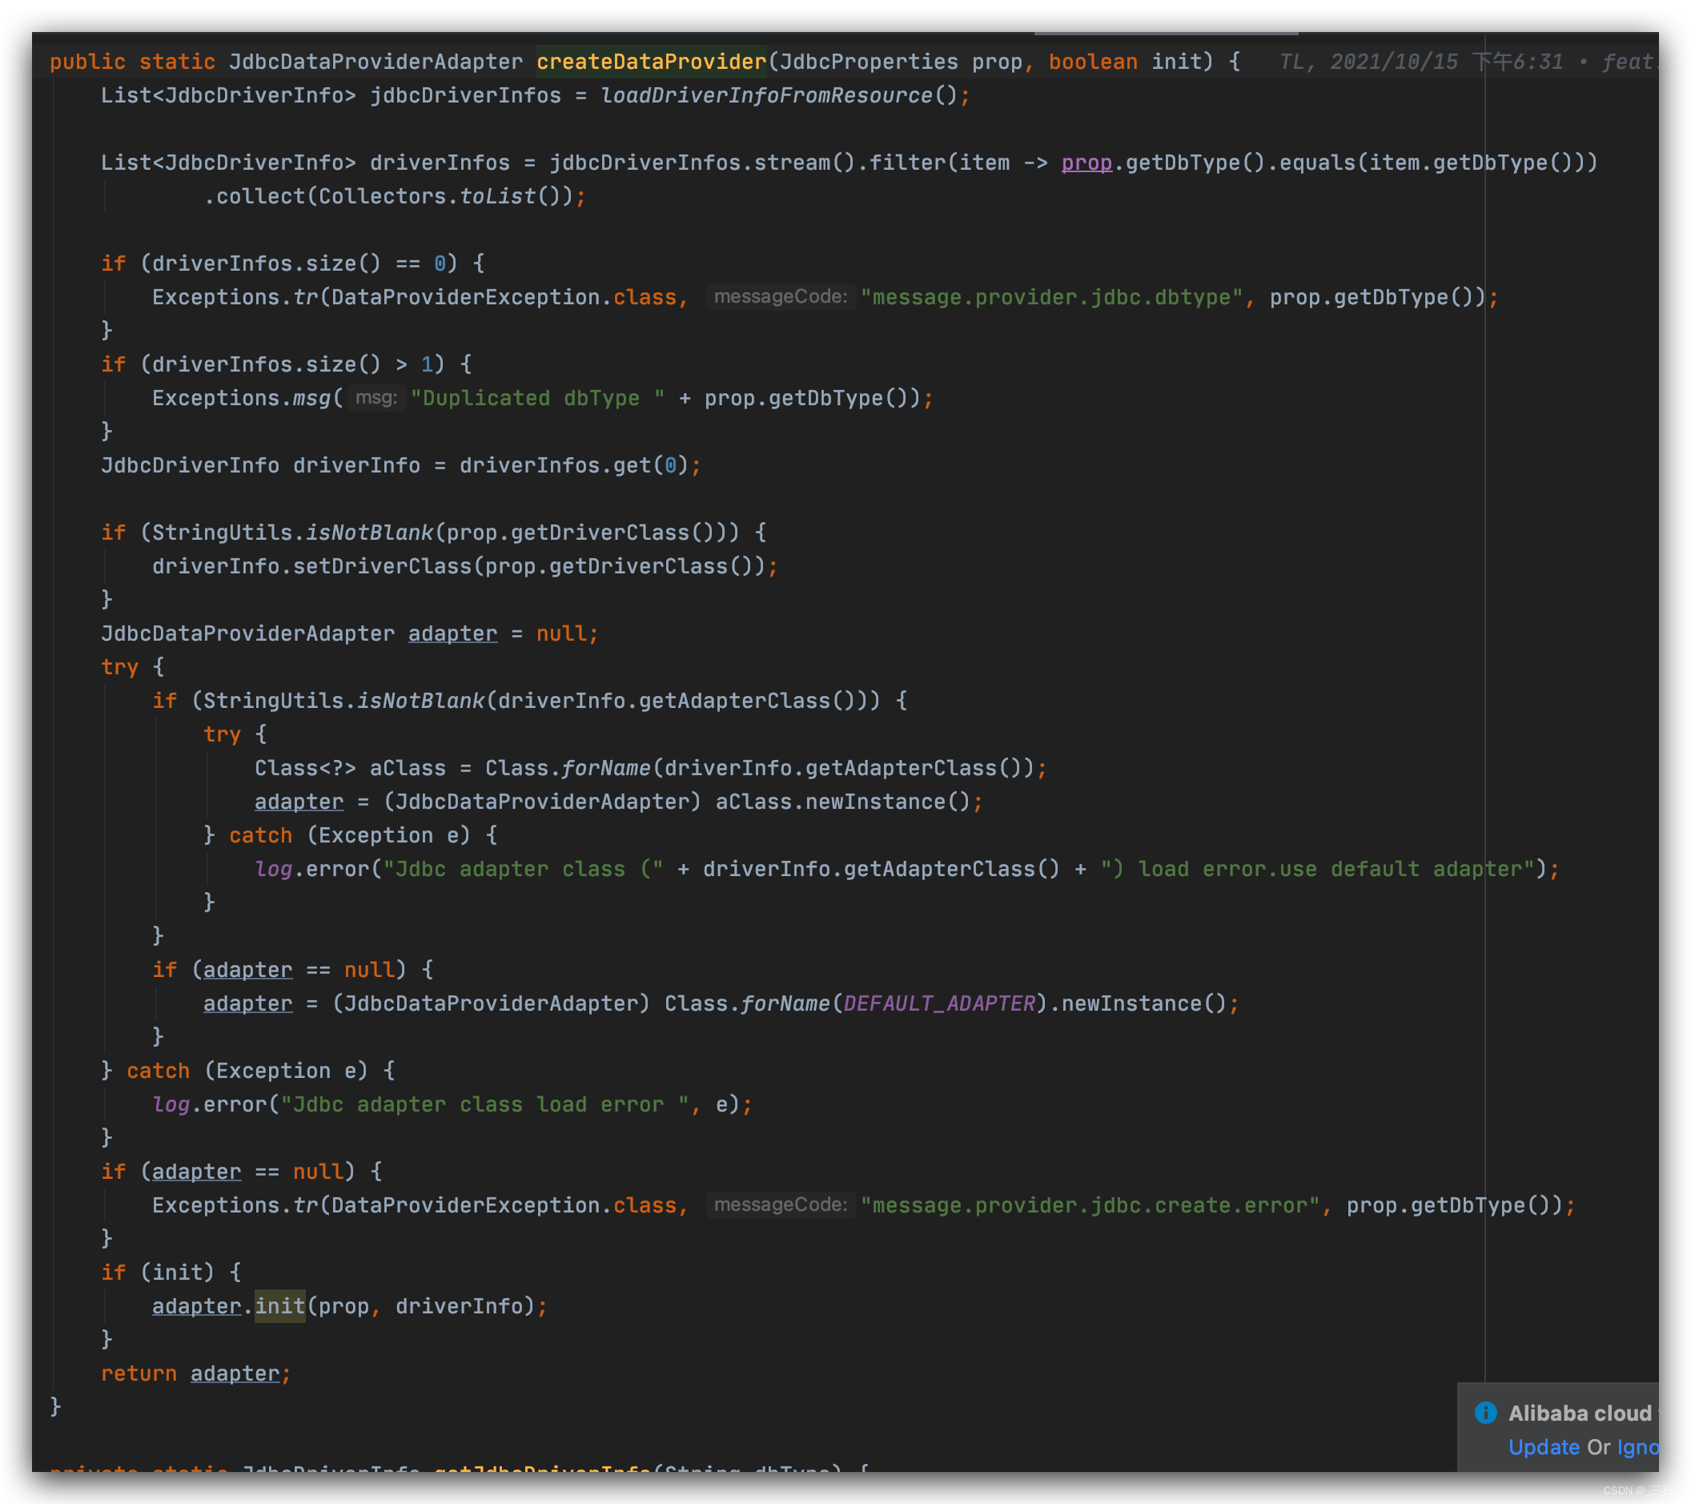Click the "message.provider.jdbc.dbtype" string

click(1050, 298)
